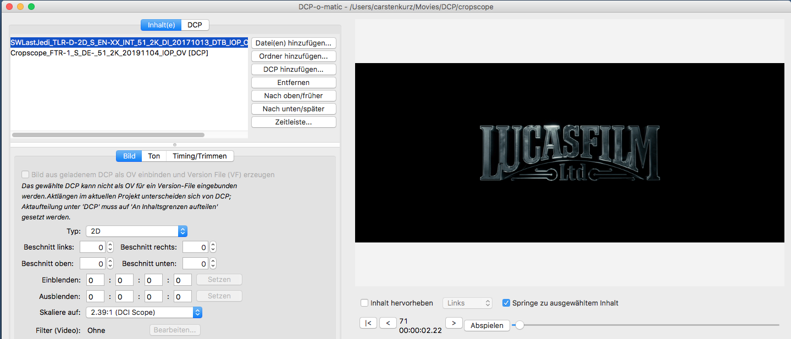791x339 pixels.
Task: Click the Beschnitt unten stepper arrows
Action: point(213,264)
